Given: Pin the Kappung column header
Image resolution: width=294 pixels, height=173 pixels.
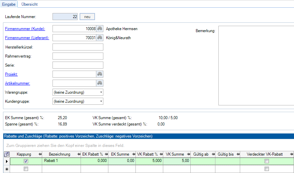Looking at the screenshot, I should [x=40, y=154].
